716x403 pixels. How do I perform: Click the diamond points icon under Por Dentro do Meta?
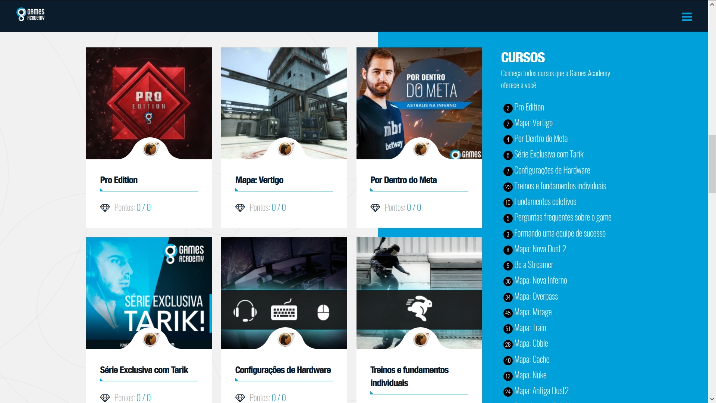coord(375,208)
